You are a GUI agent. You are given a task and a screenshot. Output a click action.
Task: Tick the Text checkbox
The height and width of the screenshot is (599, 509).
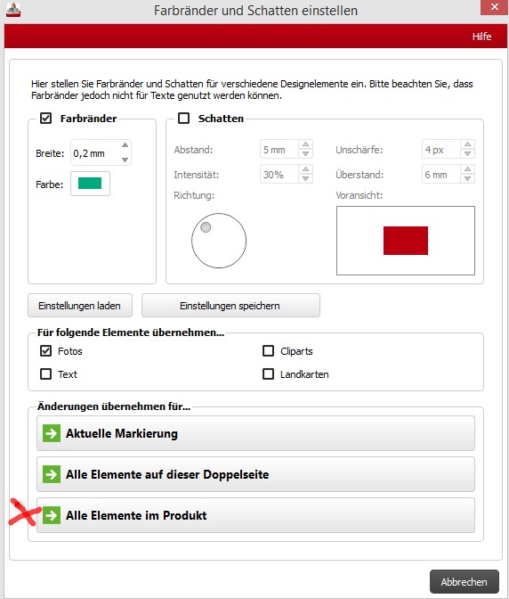(x=45, y=373)
